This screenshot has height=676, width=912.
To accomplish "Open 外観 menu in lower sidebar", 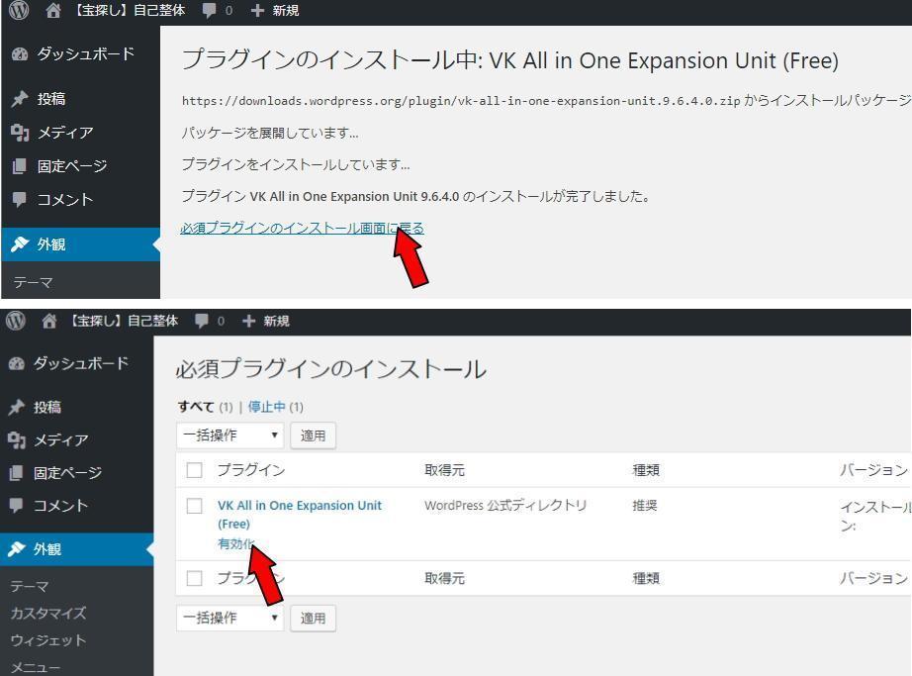I will tap(77, 549).
